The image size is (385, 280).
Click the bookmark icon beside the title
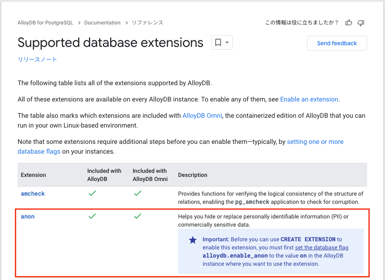[218, 42]
